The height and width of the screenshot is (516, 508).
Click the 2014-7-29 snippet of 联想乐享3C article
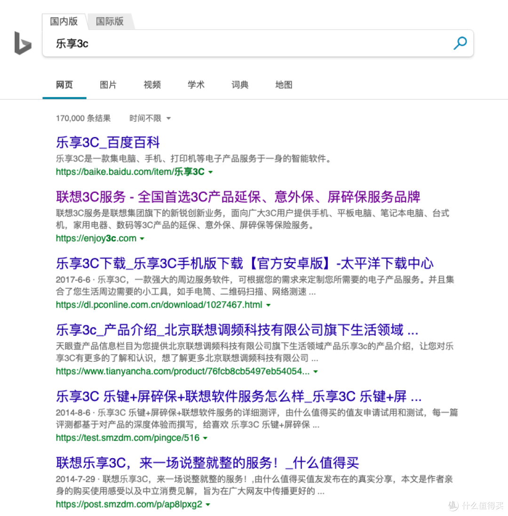coord(254,485)
